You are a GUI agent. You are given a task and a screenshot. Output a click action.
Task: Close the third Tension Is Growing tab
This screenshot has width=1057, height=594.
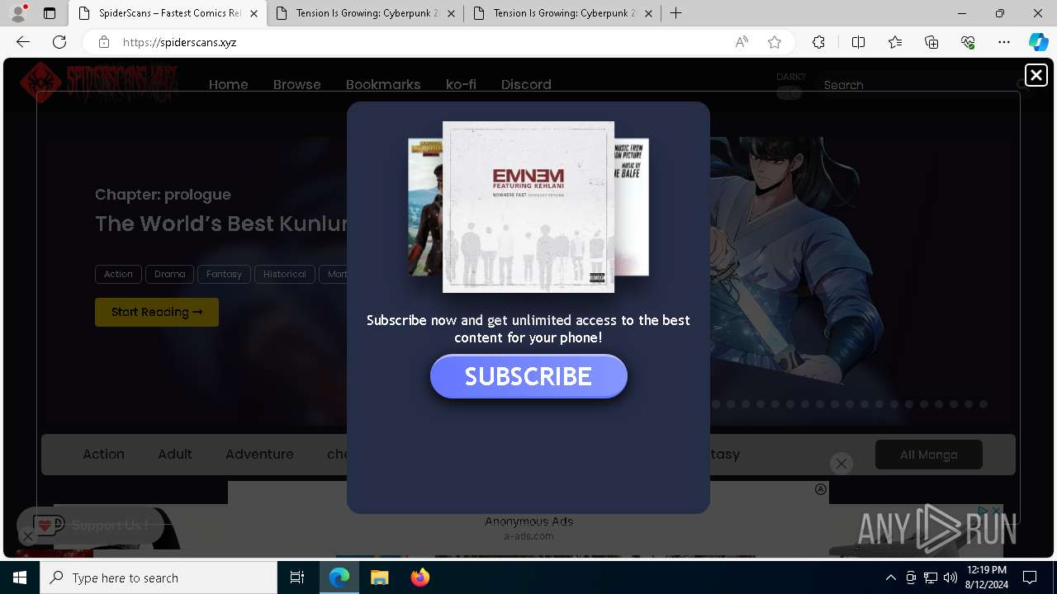tap(648, 13)
